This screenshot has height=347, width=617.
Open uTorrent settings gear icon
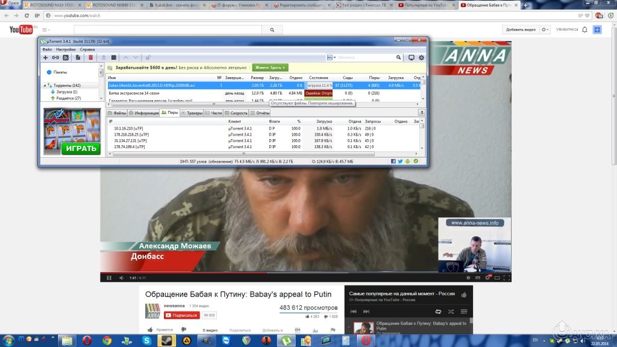pos(421,57)
